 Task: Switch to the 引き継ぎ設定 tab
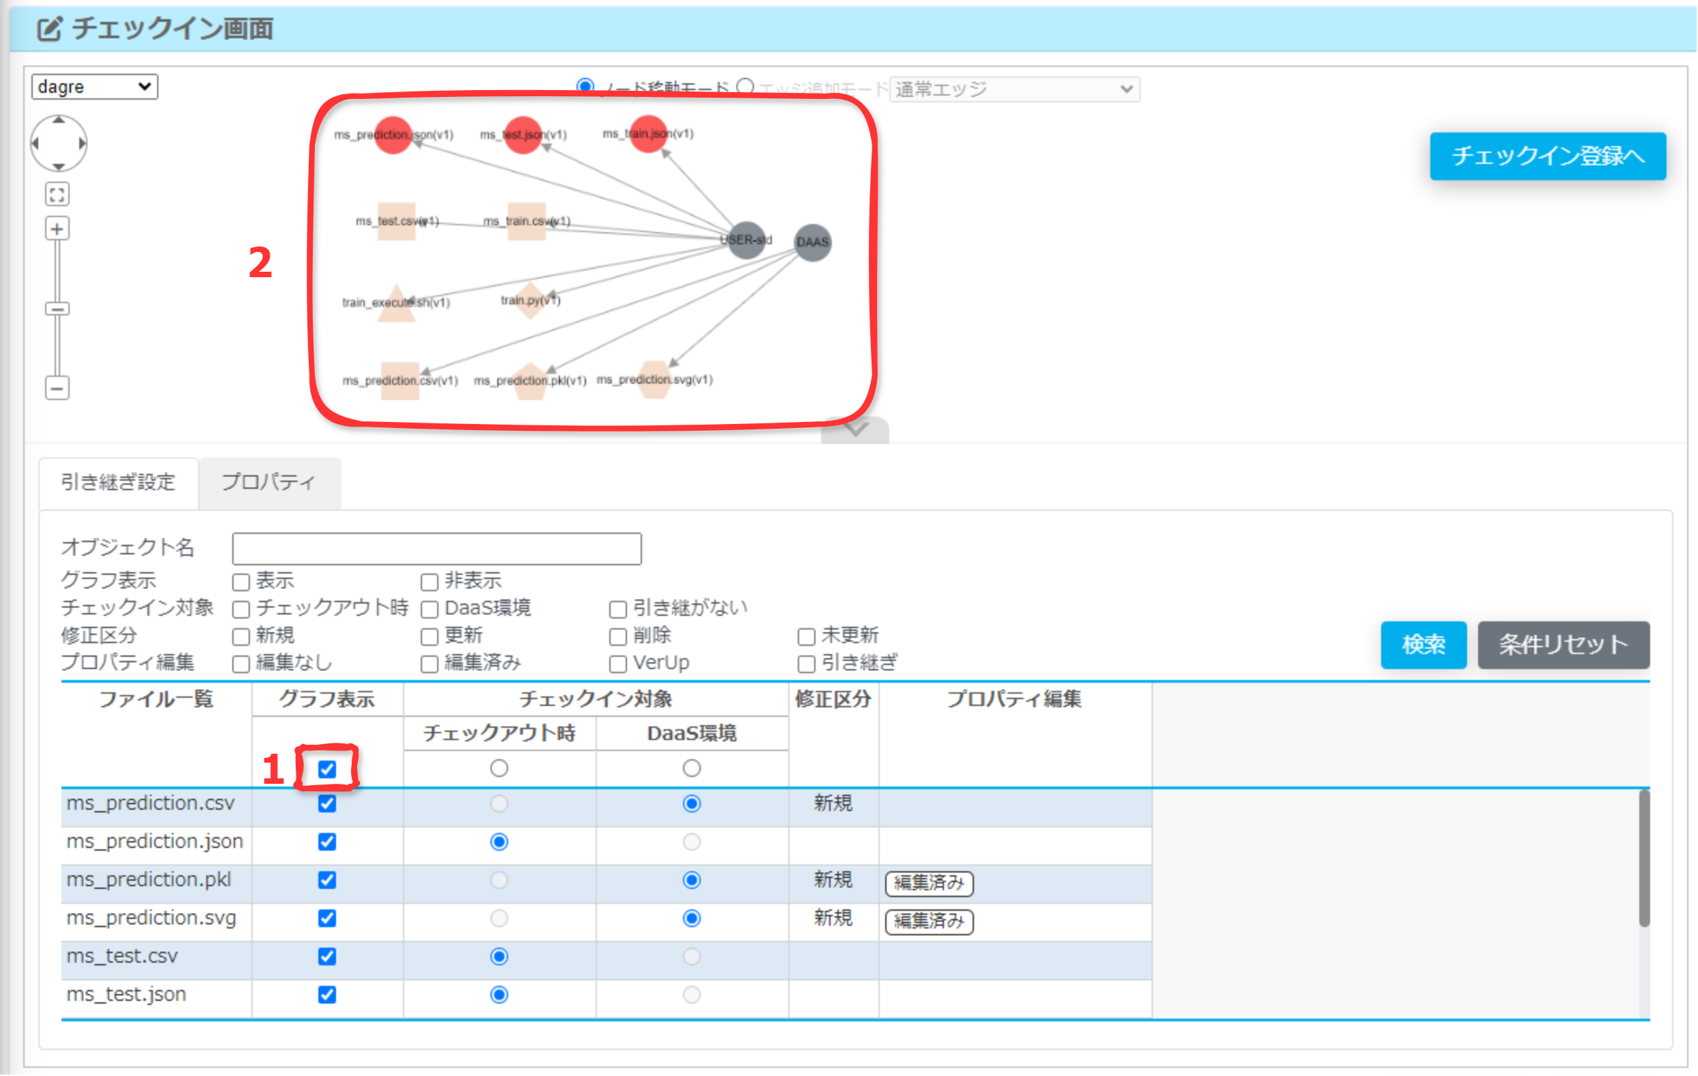tap(118, 483)
